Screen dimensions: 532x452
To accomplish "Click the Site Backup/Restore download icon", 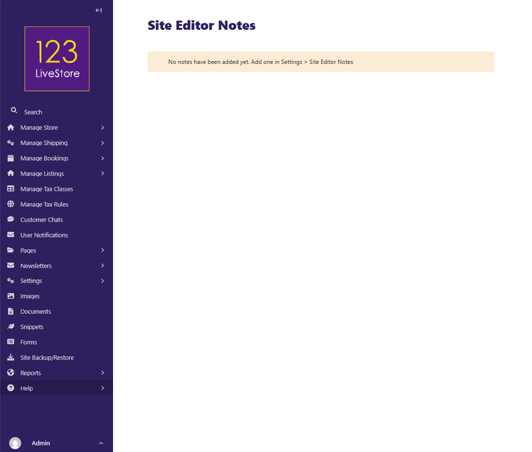I will (x=11, y=357).
